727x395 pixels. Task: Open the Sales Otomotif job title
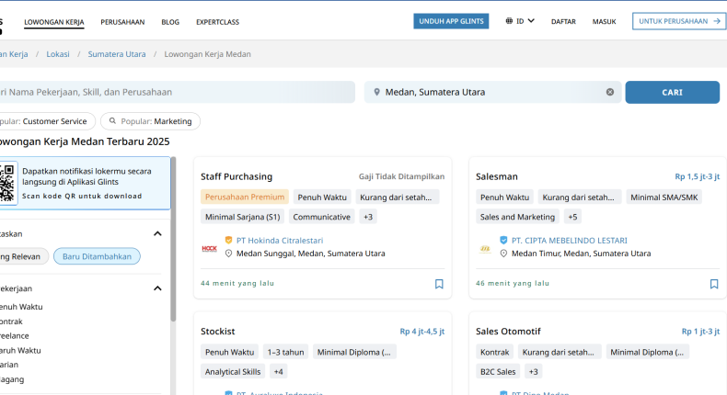point(508,331)
